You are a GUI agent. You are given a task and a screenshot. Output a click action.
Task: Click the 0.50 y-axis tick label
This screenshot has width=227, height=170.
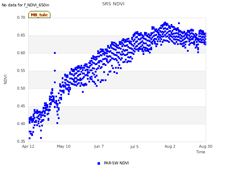pyautogui.click(x=21, y=88)
